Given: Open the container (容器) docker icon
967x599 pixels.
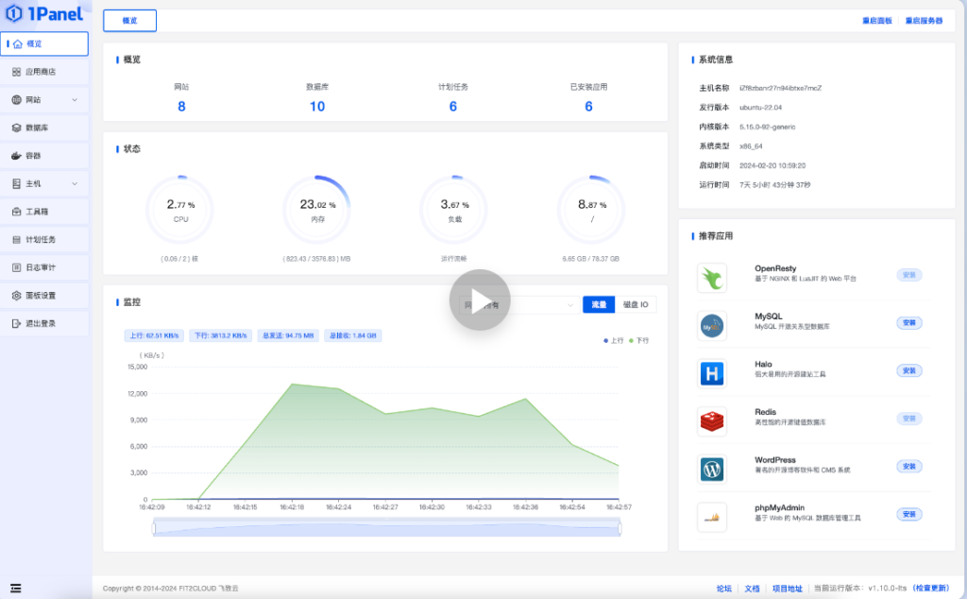Looking at the screenshot, I should (x=17, y=156).
